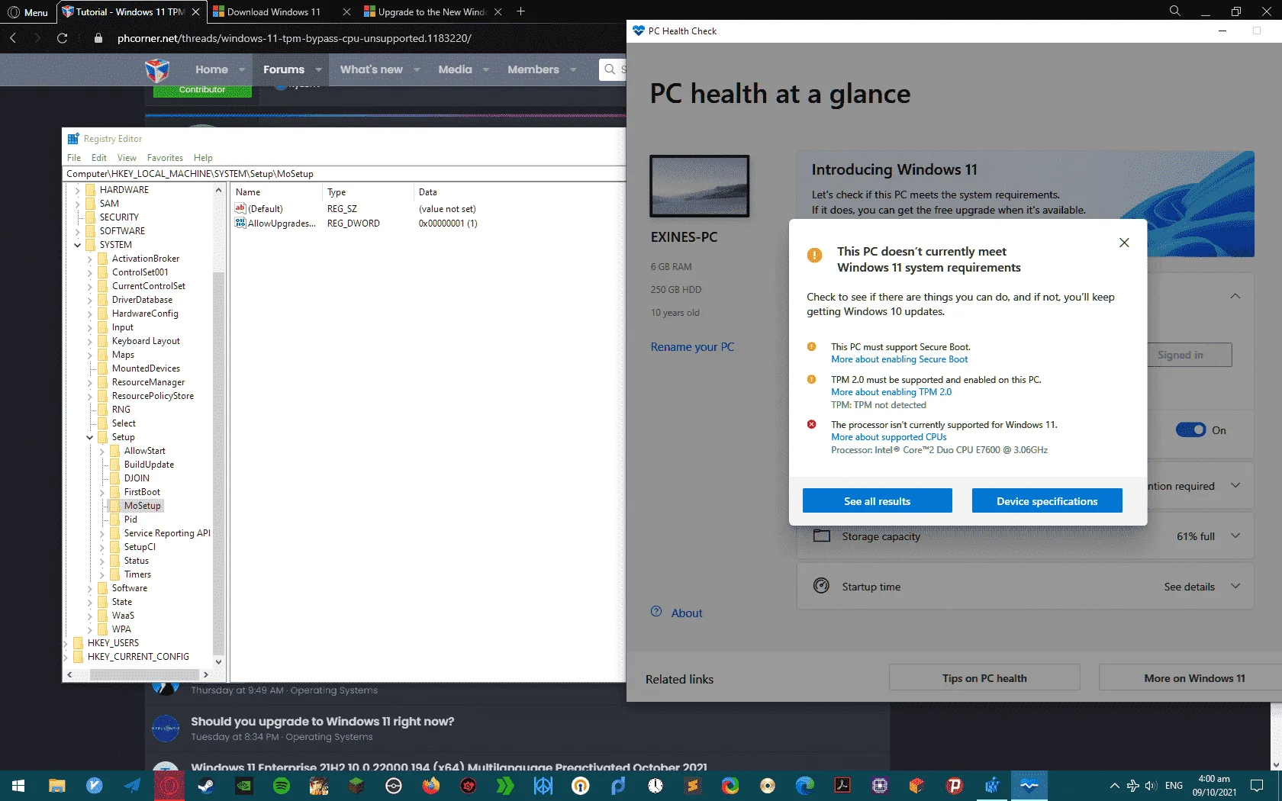Expand the Startup time section
Screen dimensions: 1282x801
(x=1235, y=587)
